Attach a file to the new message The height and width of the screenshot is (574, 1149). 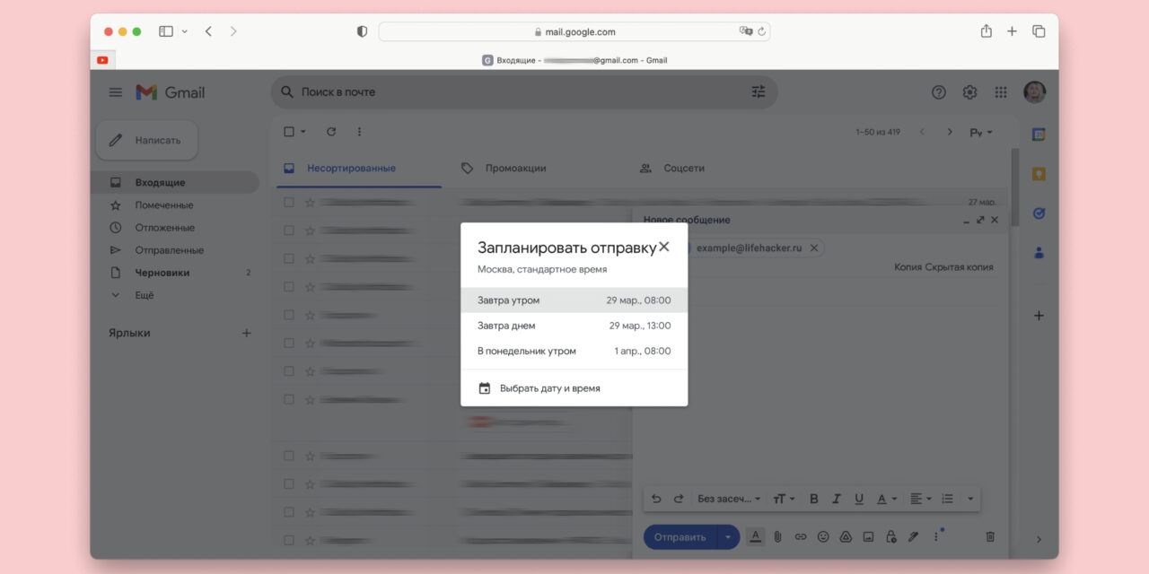777,536
